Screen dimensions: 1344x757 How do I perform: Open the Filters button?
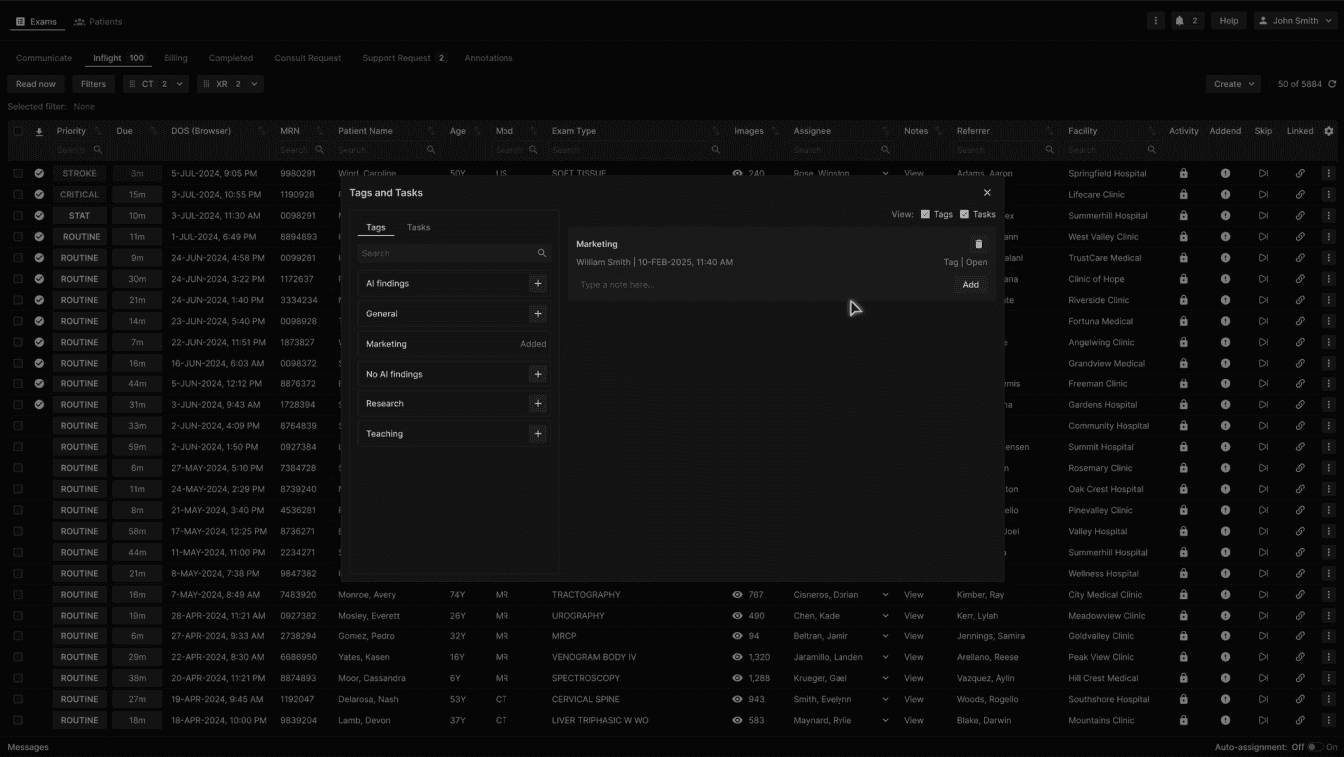click(93, 84)
